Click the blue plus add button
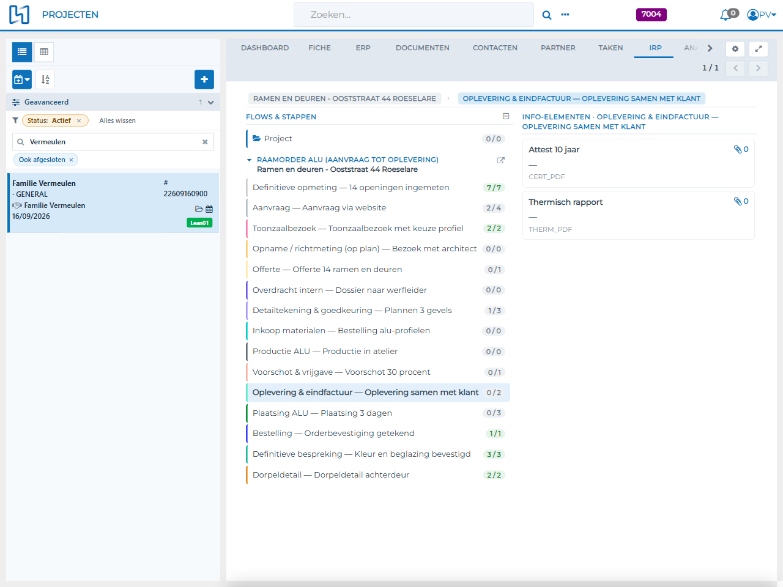Viewport: 783px width, 587px height. [x=204, y=79]
